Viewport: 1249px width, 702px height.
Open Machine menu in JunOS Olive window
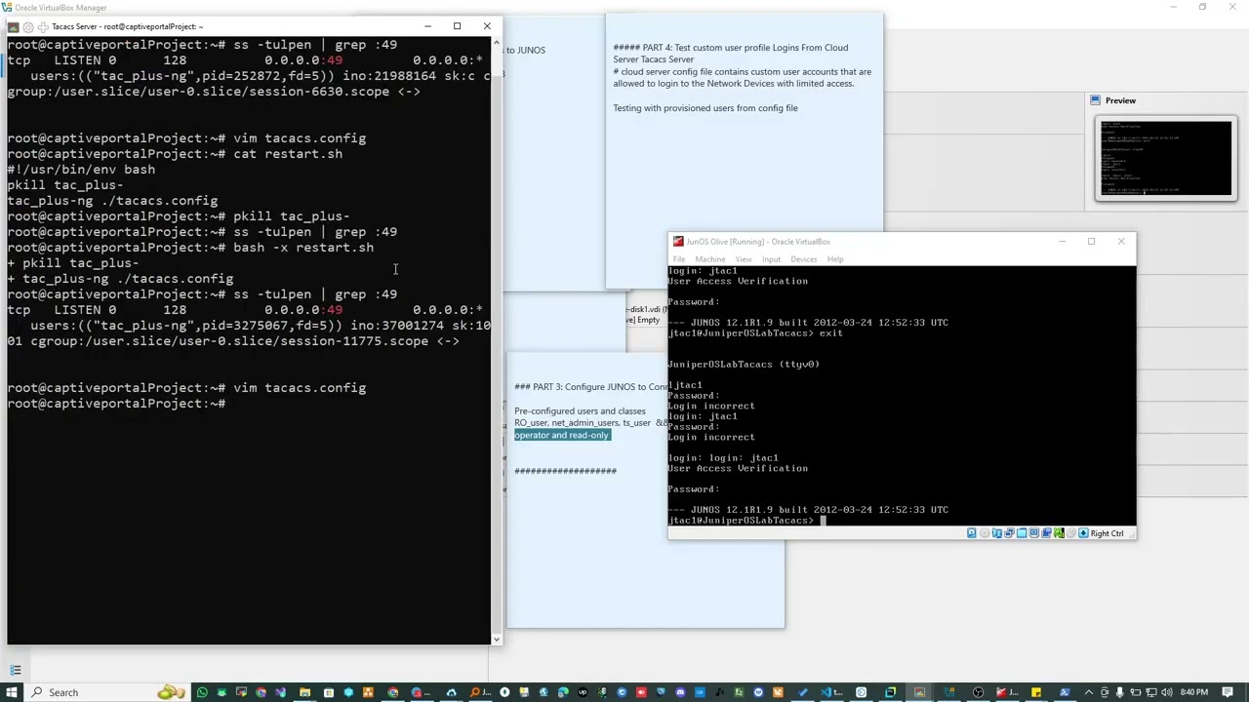(709, 259)
